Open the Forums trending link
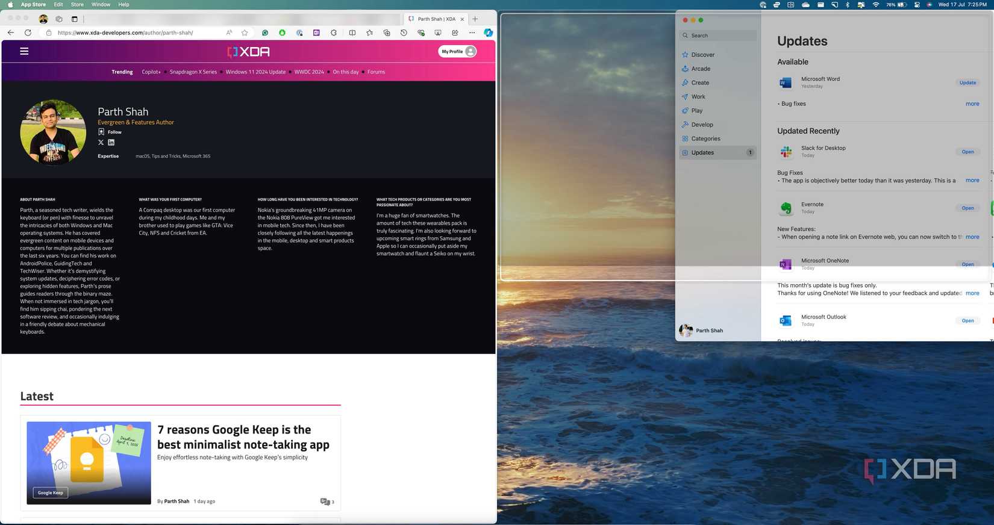994x525 pixels. pos(376,72)
